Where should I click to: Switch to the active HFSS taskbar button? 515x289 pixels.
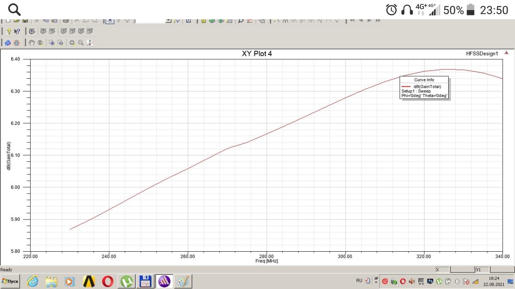point(164,281)
